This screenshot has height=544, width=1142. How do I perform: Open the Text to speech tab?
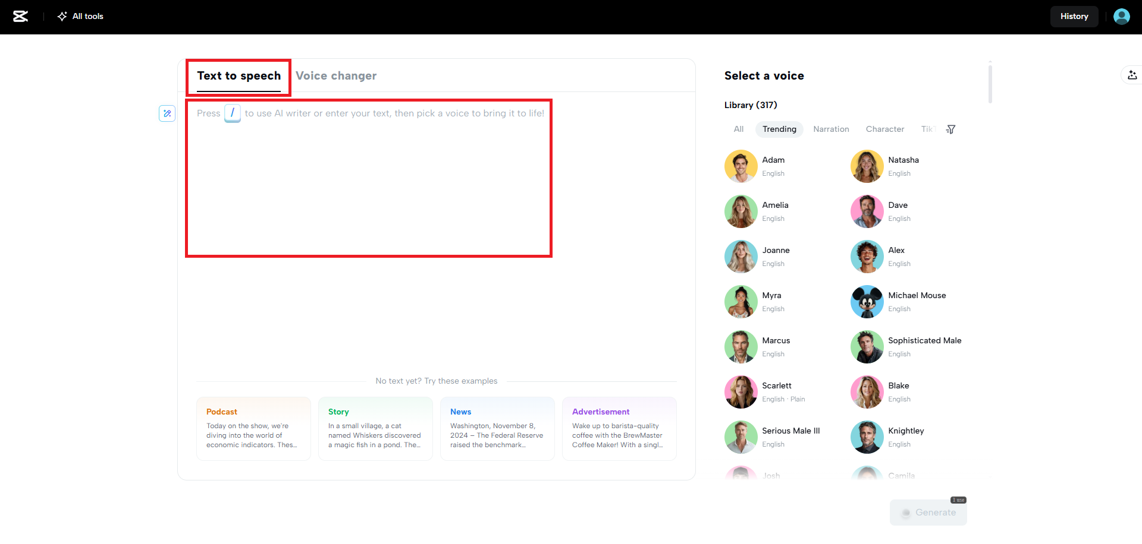[x=239, y=75]
